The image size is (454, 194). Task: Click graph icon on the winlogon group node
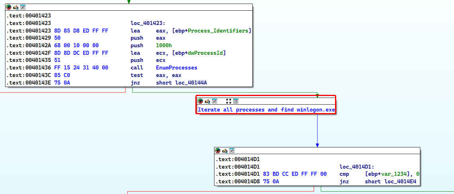point(214,101)
